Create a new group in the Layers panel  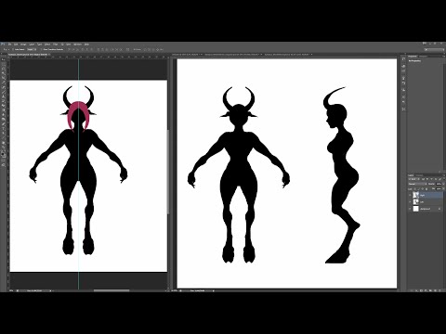coord(430,290)
